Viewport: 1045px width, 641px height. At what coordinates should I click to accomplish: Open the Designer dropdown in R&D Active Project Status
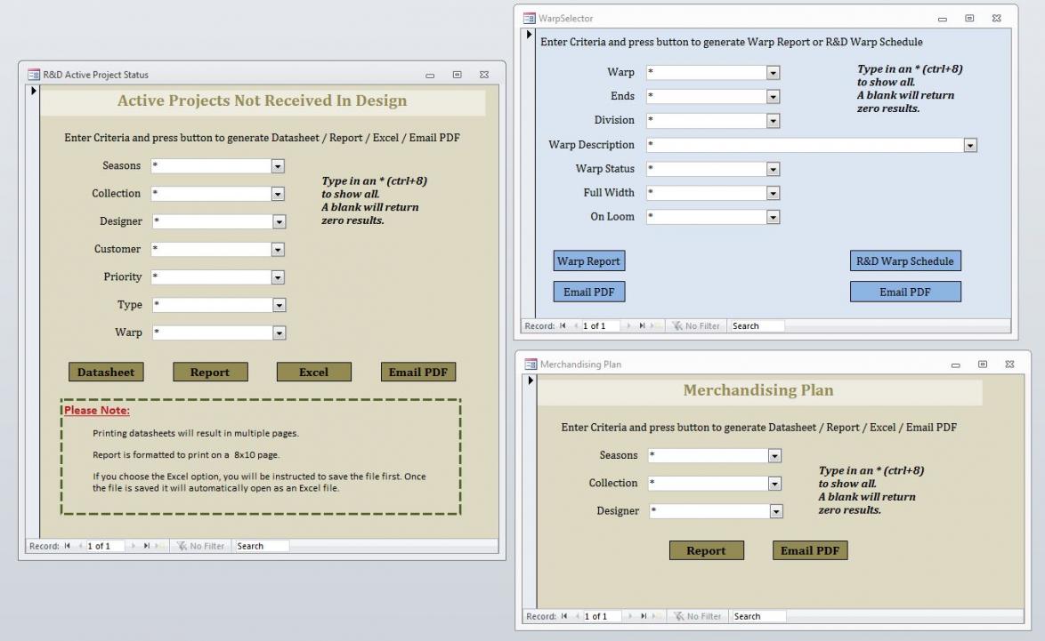[279, 222]
